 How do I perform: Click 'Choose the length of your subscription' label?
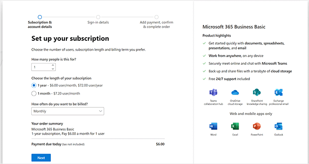click(x=61, y=78)
